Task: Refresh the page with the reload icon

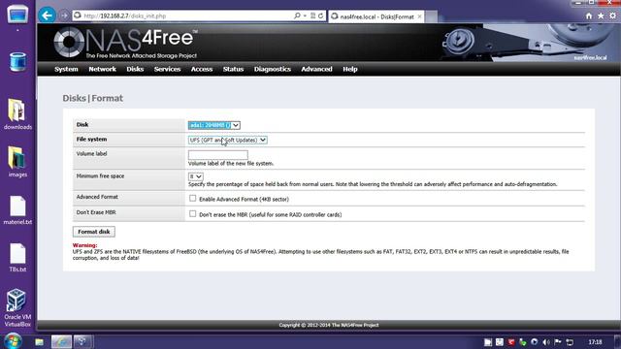Action: click(x=320, y=16)
